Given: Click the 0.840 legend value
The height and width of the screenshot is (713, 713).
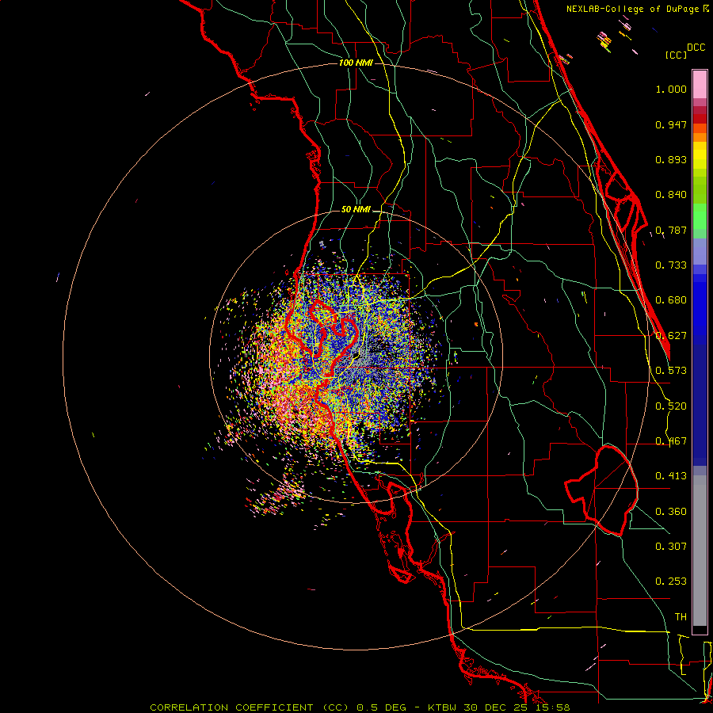Looking at the screenshot, I should 671,195.
